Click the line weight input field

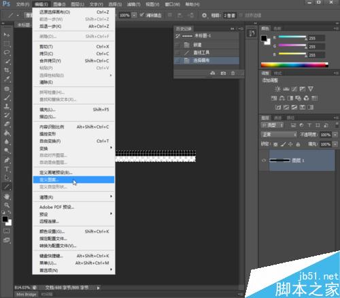click(x=229, y=16)
